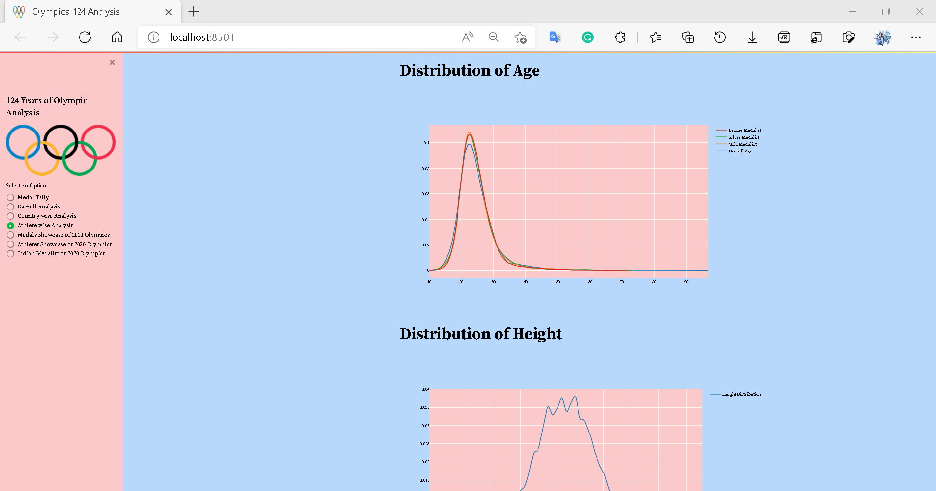The width and height of the screenshot is (936, 491).
Task: Open a new browser tab
Action: 194,12
